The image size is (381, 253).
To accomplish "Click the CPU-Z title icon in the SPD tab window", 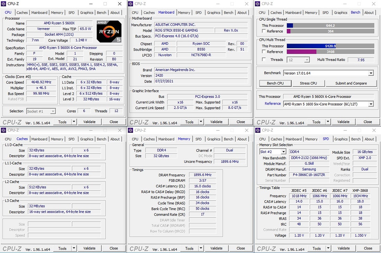I will coord(258,130).
